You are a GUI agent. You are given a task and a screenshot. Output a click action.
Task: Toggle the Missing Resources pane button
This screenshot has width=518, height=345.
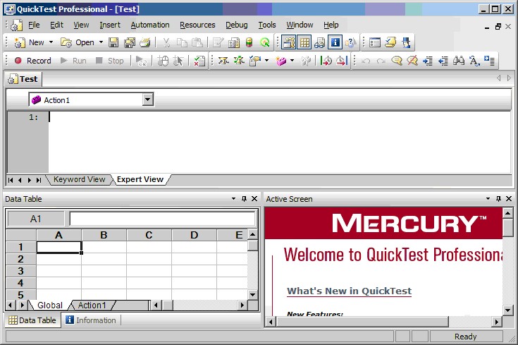click(x=350, y=42)
